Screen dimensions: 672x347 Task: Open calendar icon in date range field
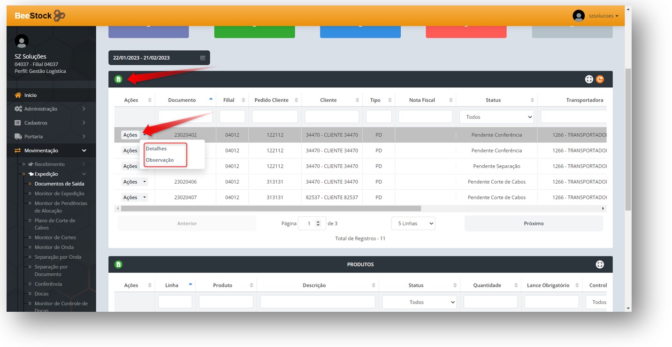(x=203, y=58)
